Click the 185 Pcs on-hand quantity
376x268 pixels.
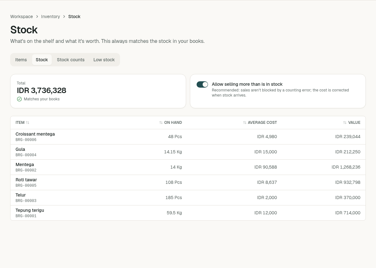pos(174,198)
